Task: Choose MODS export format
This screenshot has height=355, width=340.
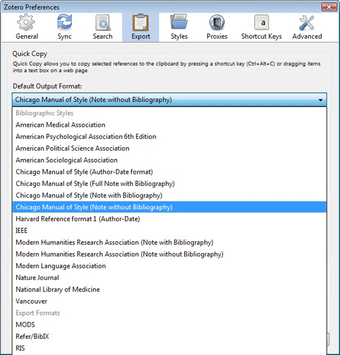Action: 169,325
